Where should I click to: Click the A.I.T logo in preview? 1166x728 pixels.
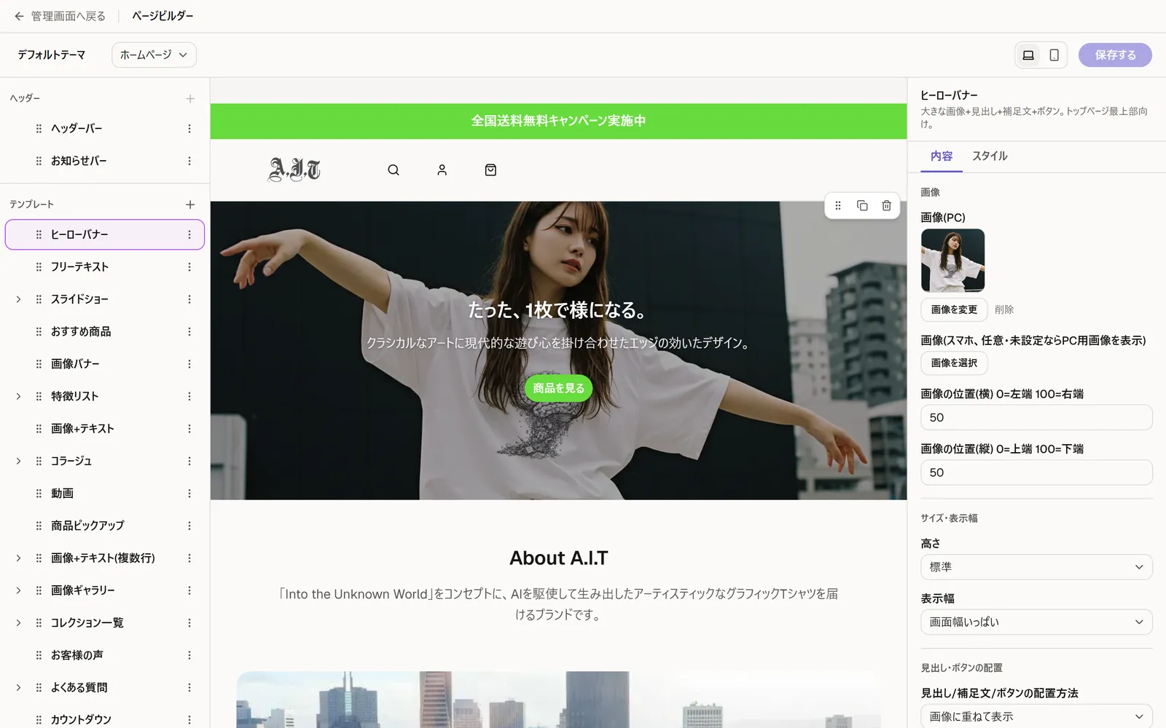pyautogui.click(x=294, y=170)
